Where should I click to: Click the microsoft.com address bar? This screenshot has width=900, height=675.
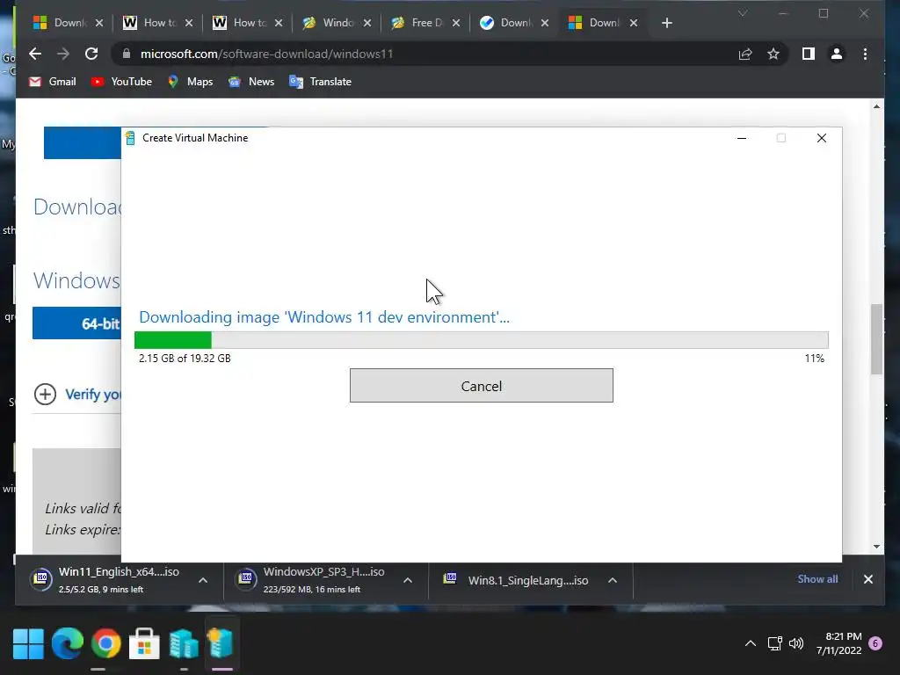click(x=425, y=54)
